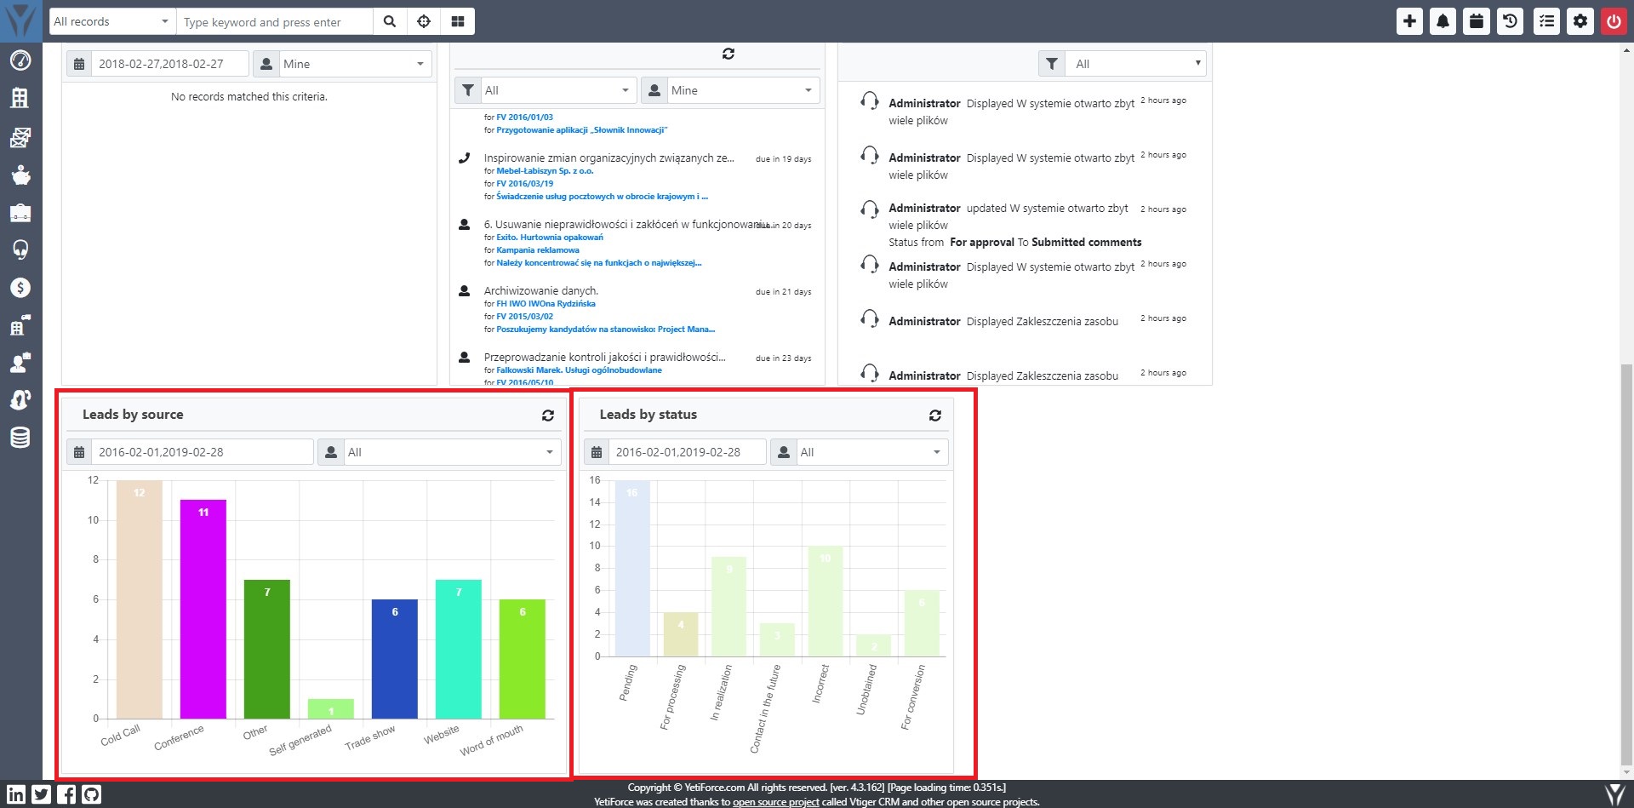The image size is (1634, 808).
Task: Click the Cold Call bar in Leads by source
Action: [x=139, y=599]
